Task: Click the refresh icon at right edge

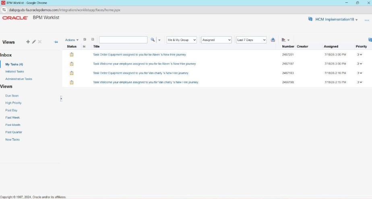Action: (x=370, y=40)
